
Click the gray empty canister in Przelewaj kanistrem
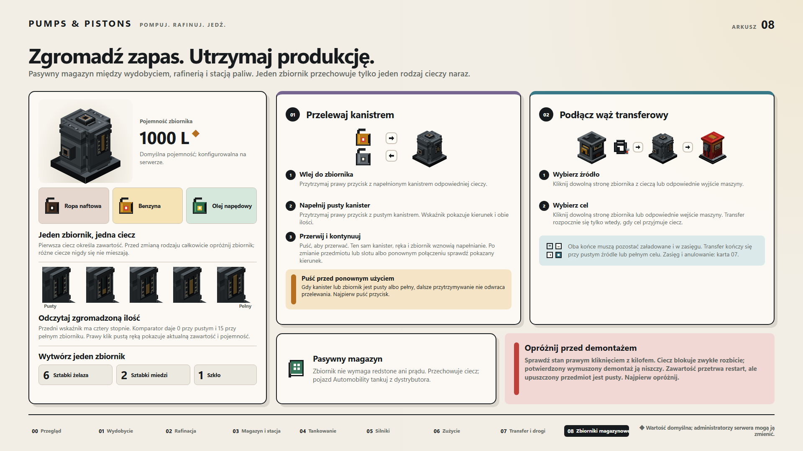click(x=363, y=157)
